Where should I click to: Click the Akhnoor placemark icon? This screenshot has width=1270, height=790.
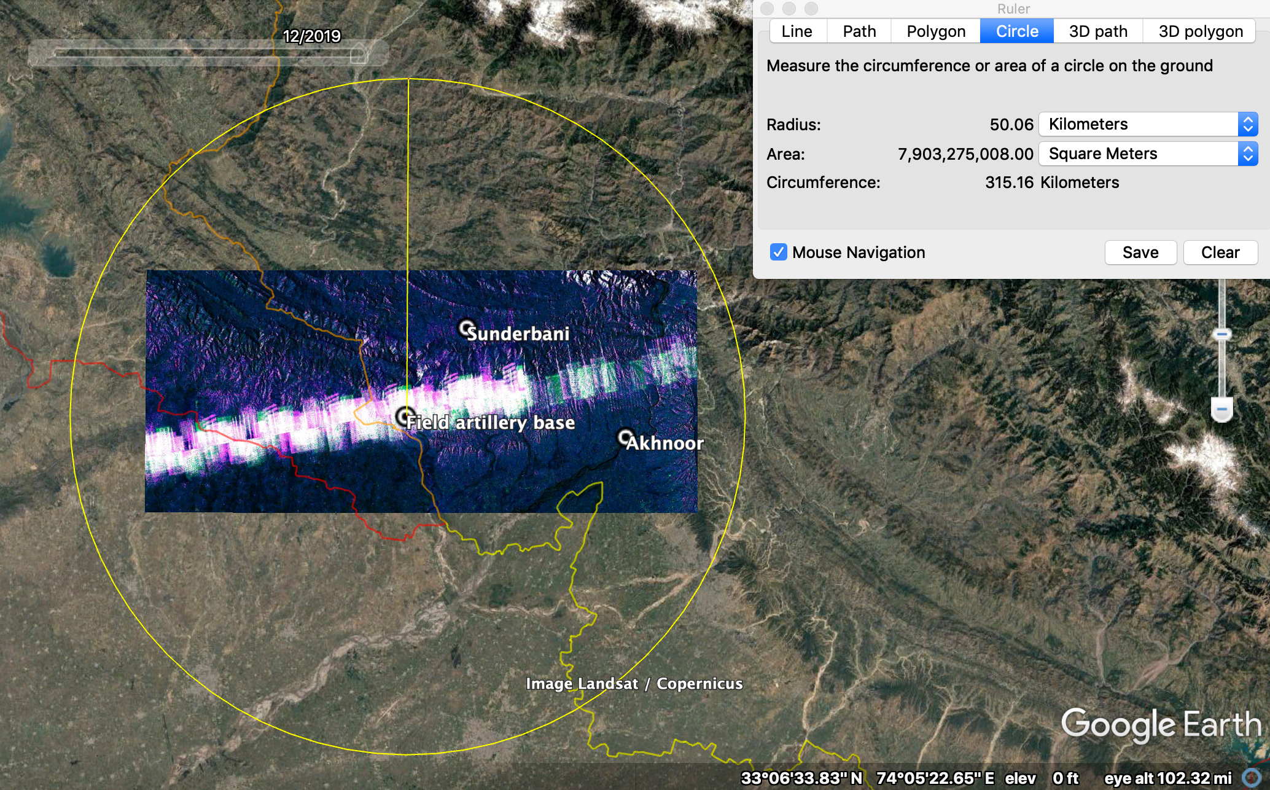(x=625, y=437)
